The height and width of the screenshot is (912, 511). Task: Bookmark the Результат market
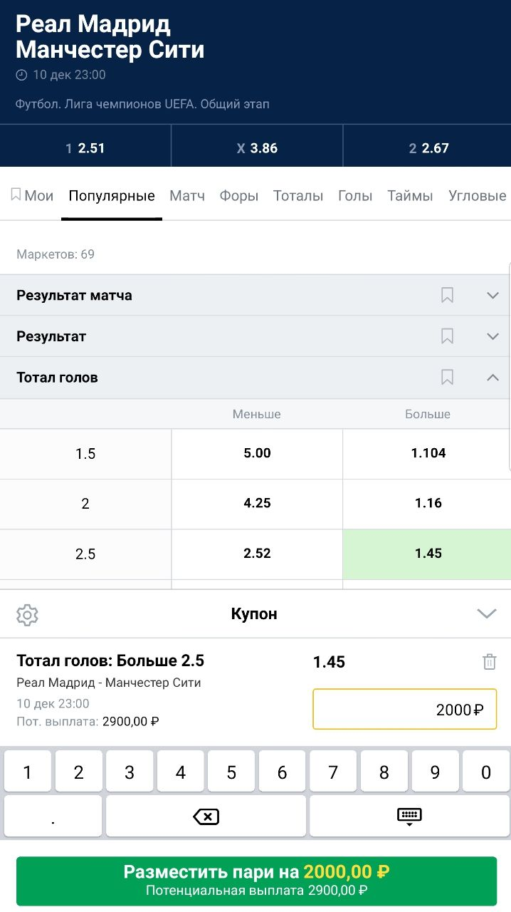(447, 336)
